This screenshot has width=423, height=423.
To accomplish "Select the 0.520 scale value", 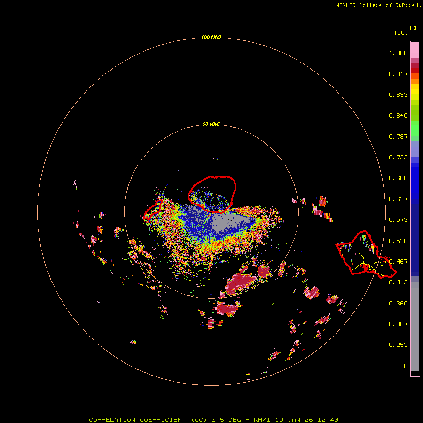I will coord(398,241).
